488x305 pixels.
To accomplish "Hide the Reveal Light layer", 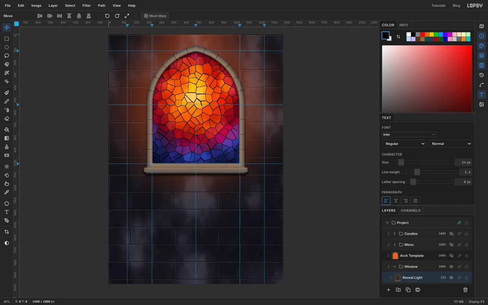I will (x=451, y=278).
